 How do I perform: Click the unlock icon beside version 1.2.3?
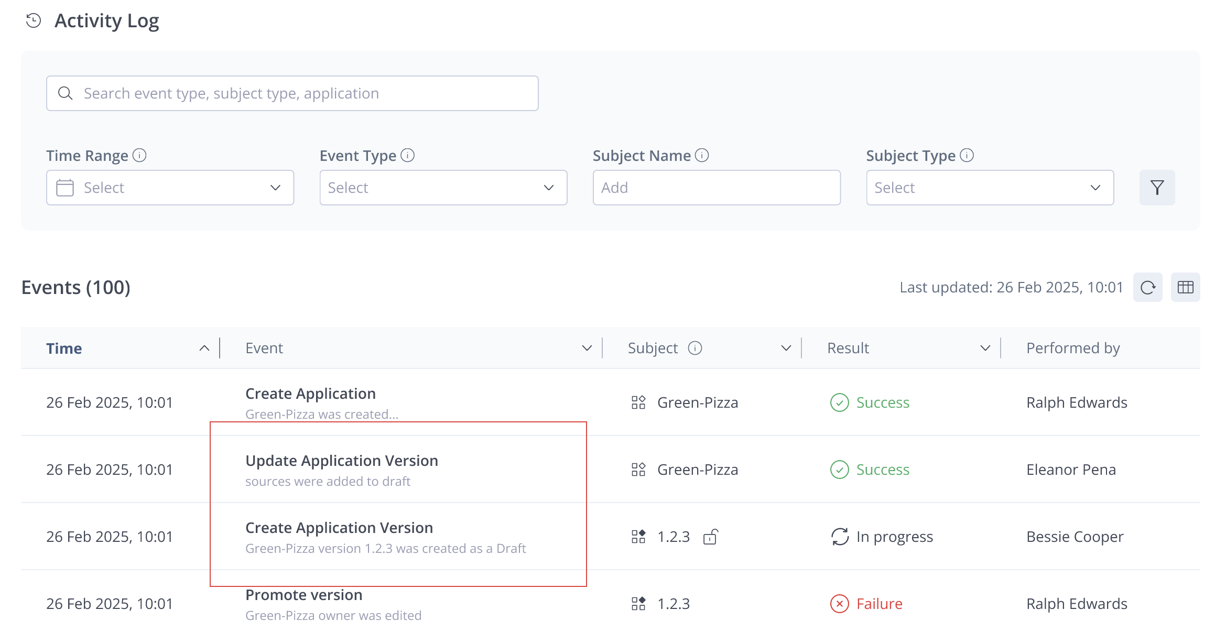[710, 537]
